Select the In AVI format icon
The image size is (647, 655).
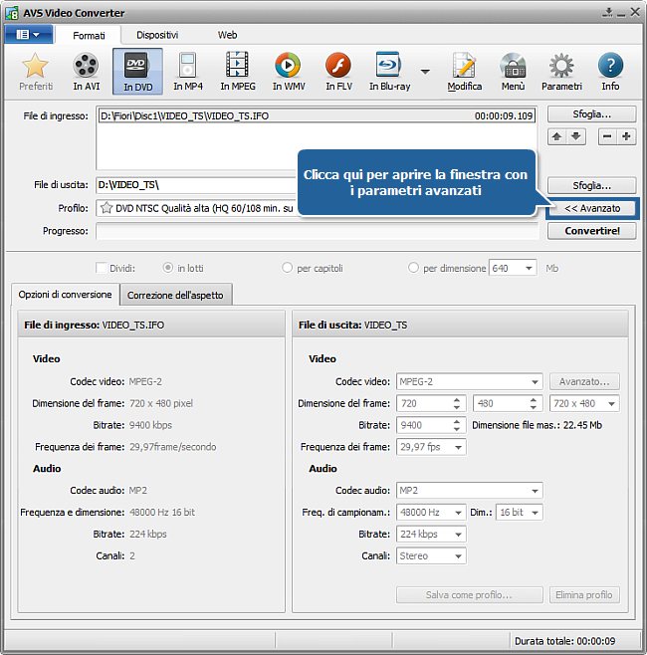point(86,72)
